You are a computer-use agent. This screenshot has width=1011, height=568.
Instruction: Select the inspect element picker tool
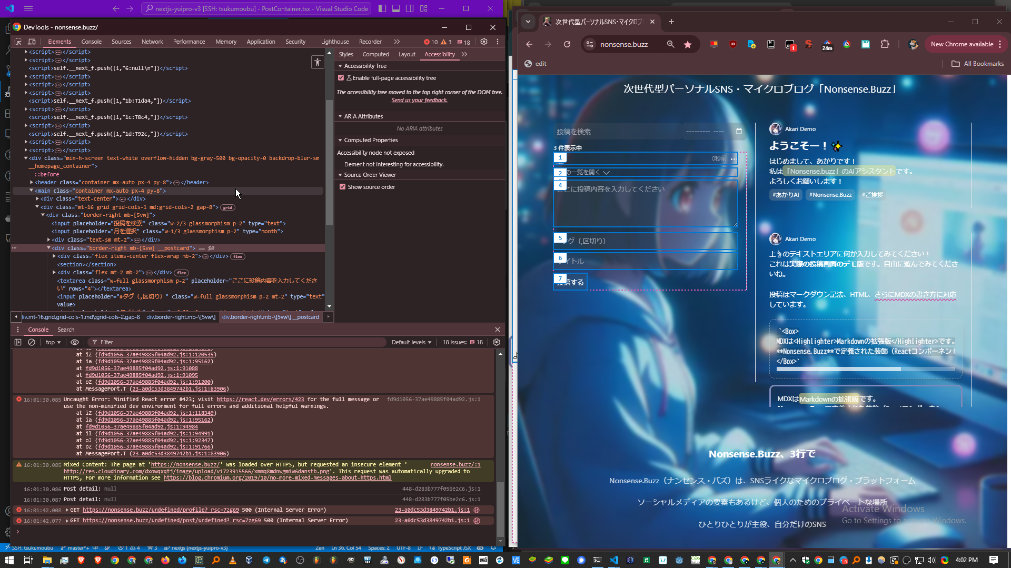click(x=17, y=42)
